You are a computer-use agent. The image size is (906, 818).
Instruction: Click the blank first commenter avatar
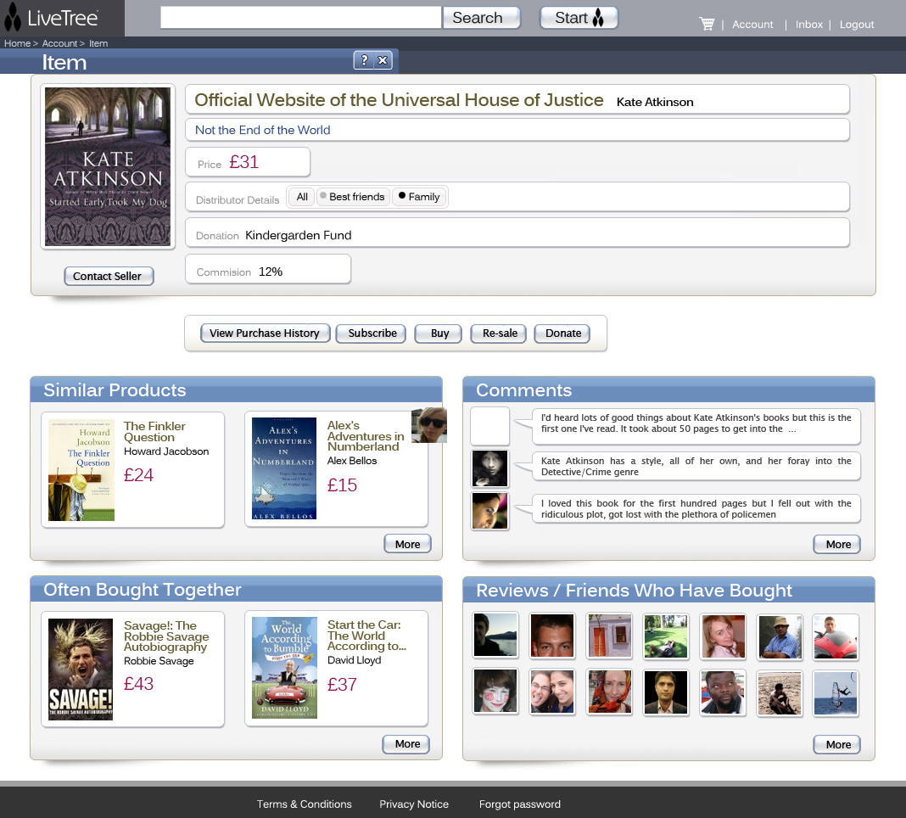click(490, 426)
